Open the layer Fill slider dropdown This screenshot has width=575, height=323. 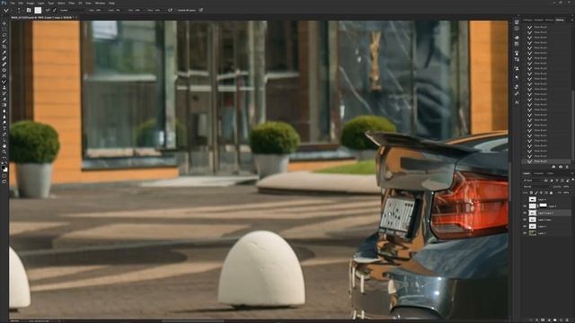tap(573, 193)
